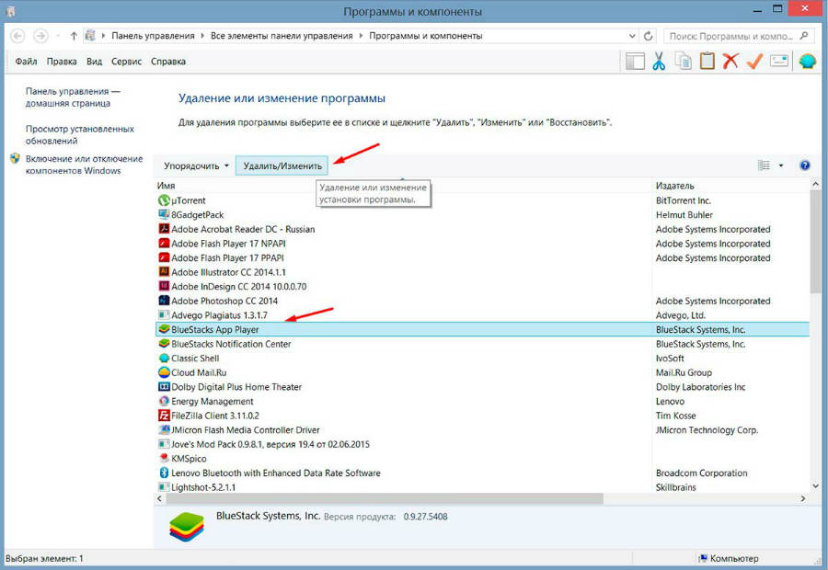The width and height of the screenshot is (828, 570).
Task: Click the Email toolbar icon
Action: coord(781,62)
